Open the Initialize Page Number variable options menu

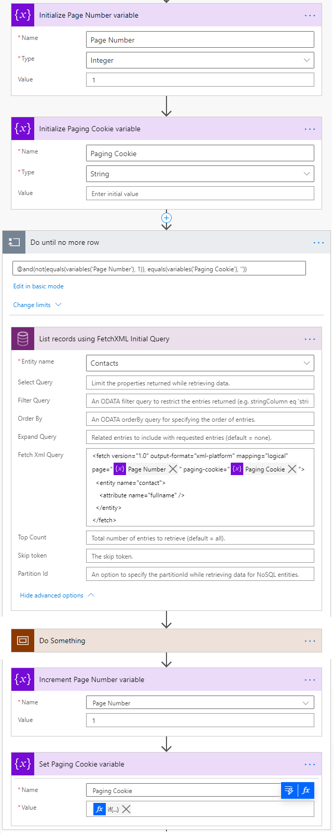(x=310, y=15)
